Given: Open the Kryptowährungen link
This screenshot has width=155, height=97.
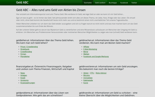Looking at the screenshot, I should 28,83.
